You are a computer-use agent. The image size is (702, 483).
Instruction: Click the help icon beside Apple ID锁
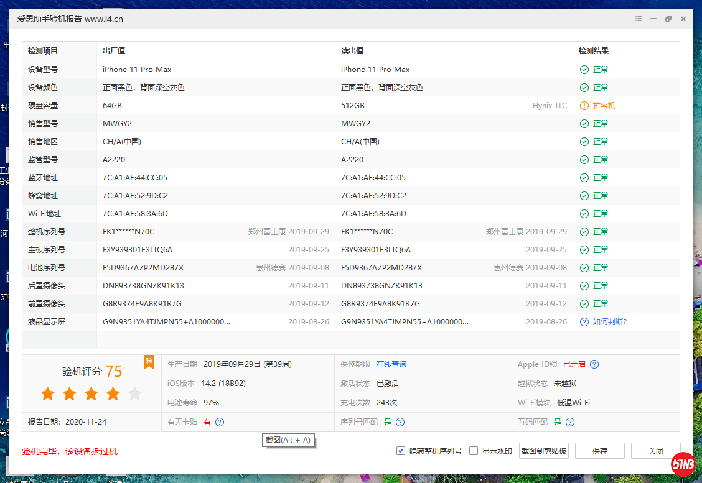click(594, 364)
